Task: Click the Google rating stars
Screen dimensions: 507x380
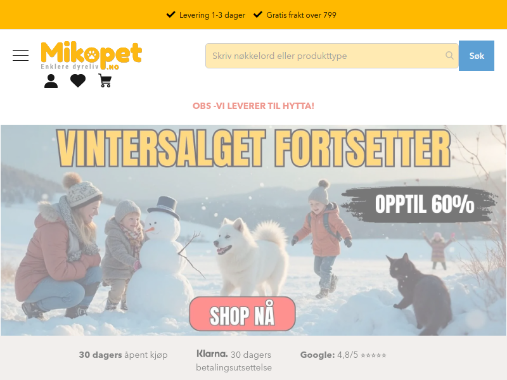Action: pyautogui.click(x=373, y=355)
